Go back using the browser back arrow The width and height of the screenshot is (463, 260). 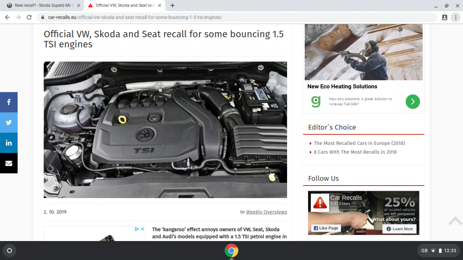[7, 18]
